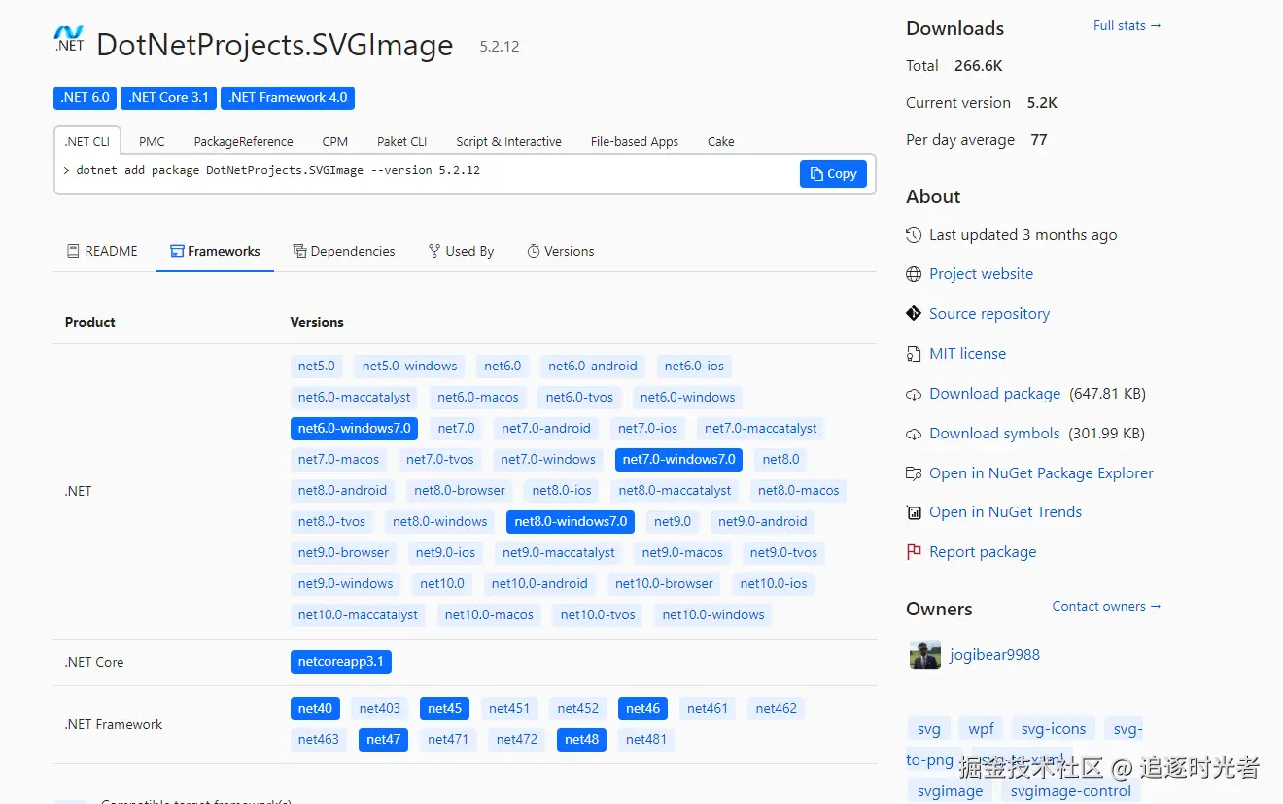Click the cloud icon beside Download package
The image size is (1283, 804).
tap(914, 394)
